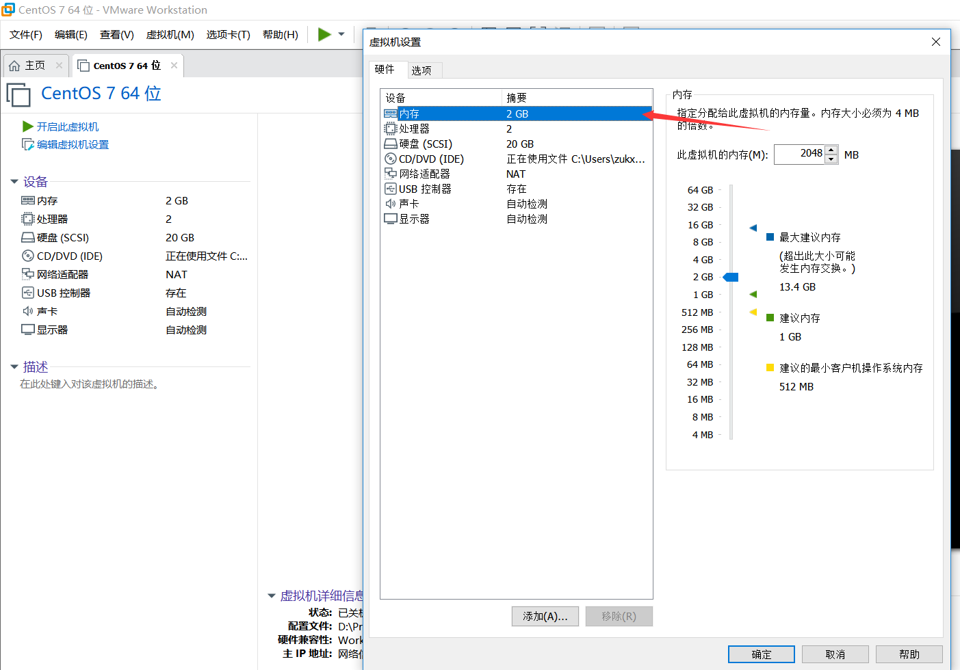
Task: Click the 显示器 icon in the main window
Action: (x=28, y=330)
